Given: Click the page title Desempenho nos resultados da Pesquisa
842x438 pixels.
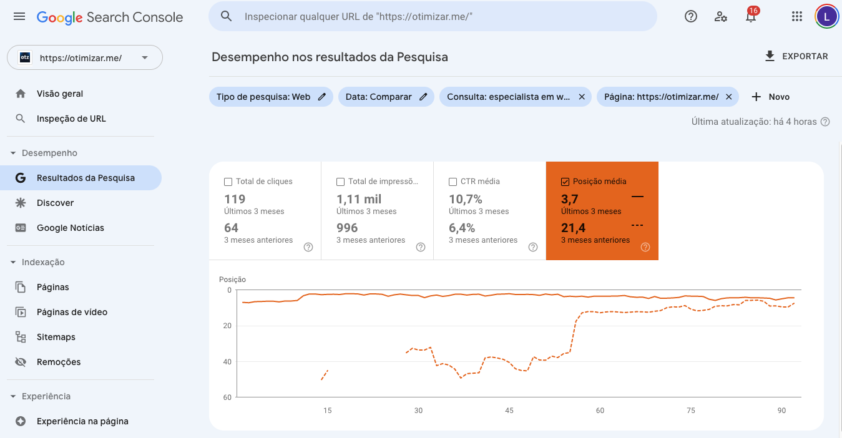Looking at the screenshot, I should (330, 57).
